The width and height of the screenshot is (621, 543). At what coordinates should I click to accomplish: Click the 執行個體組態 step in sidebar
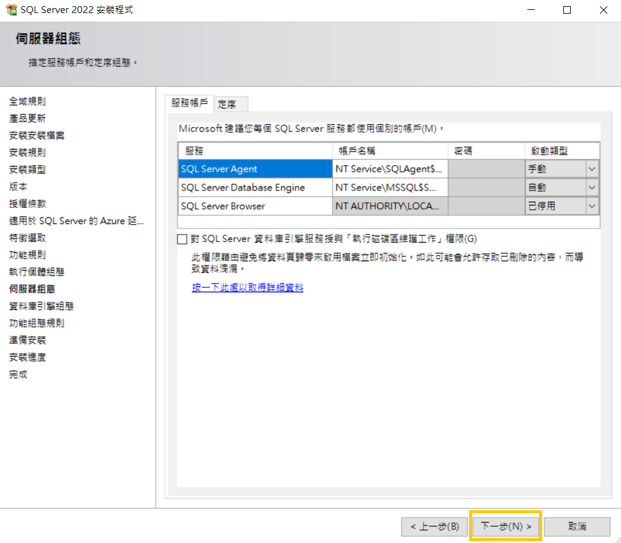click(37, 272)
